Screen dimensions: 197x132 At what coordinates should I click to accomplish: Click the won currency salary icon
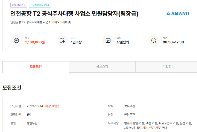pos(16,41)
